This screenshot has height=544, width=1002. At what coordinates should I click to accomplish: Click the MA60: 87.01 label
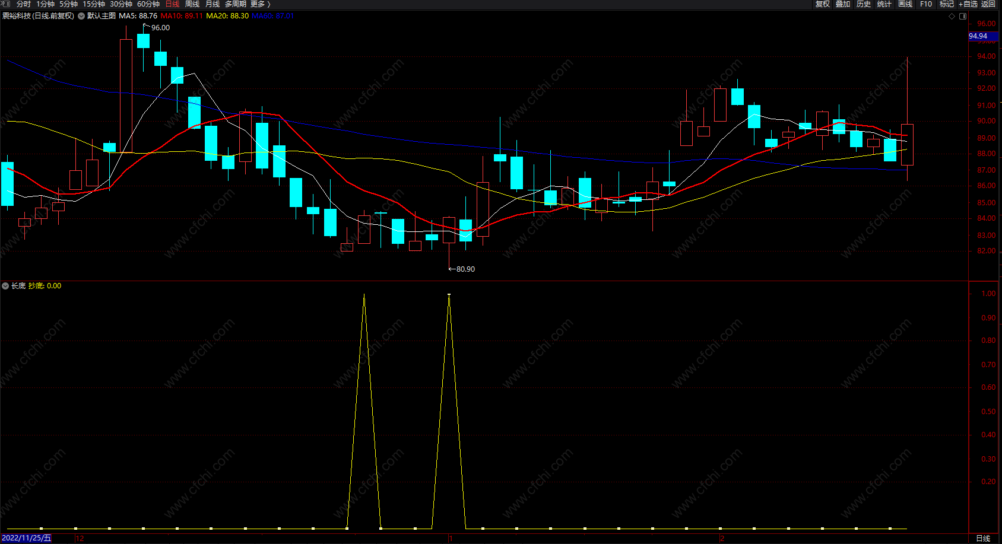(x=273, y=16)
